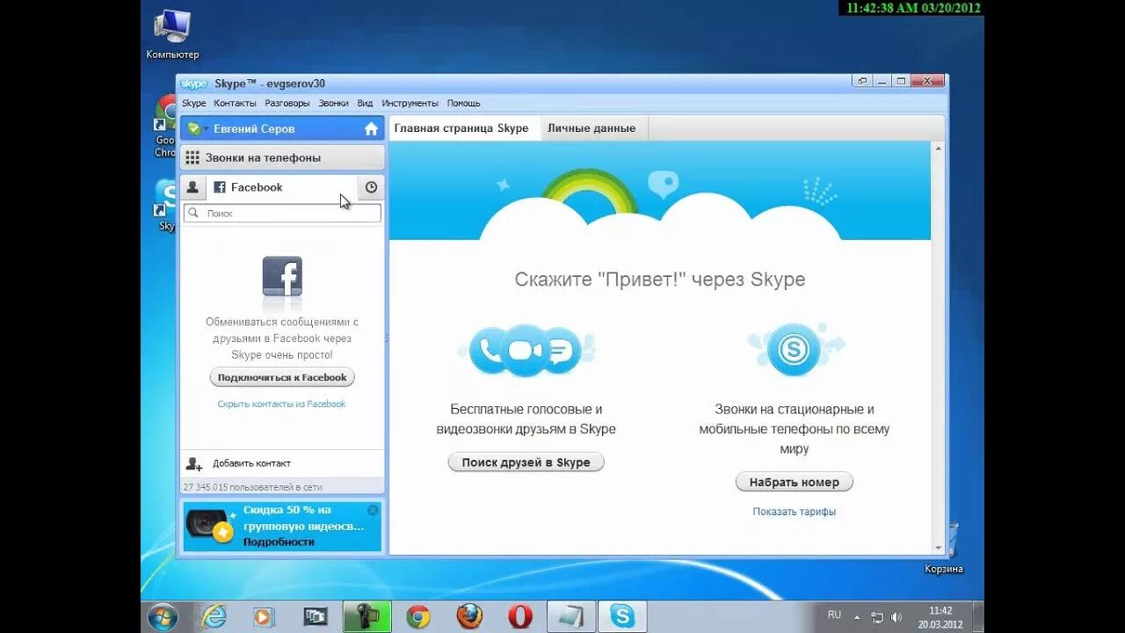The image size is (1125, 633).
Task: Click the Добавить контакт icon
Action: (194, 463)
